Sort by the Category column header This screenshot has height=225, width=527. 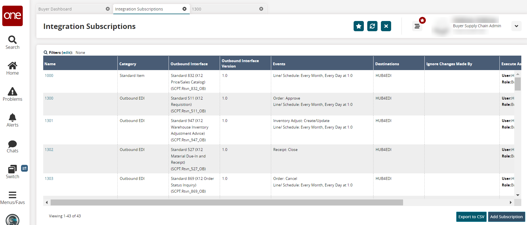pyautogui.click(x=143, y=63)
